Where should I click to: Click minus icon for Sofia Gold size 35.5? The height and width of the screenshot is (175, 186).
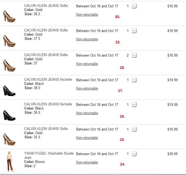coord(134,129)
